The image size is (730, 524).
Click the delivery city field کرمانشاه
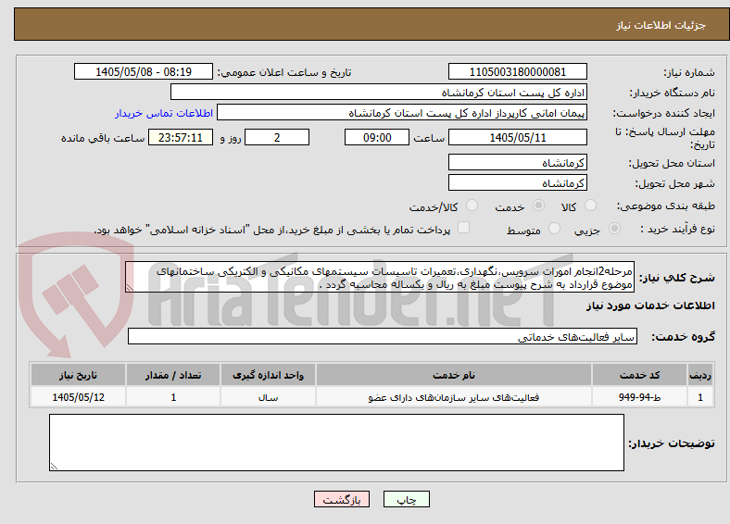518,183
